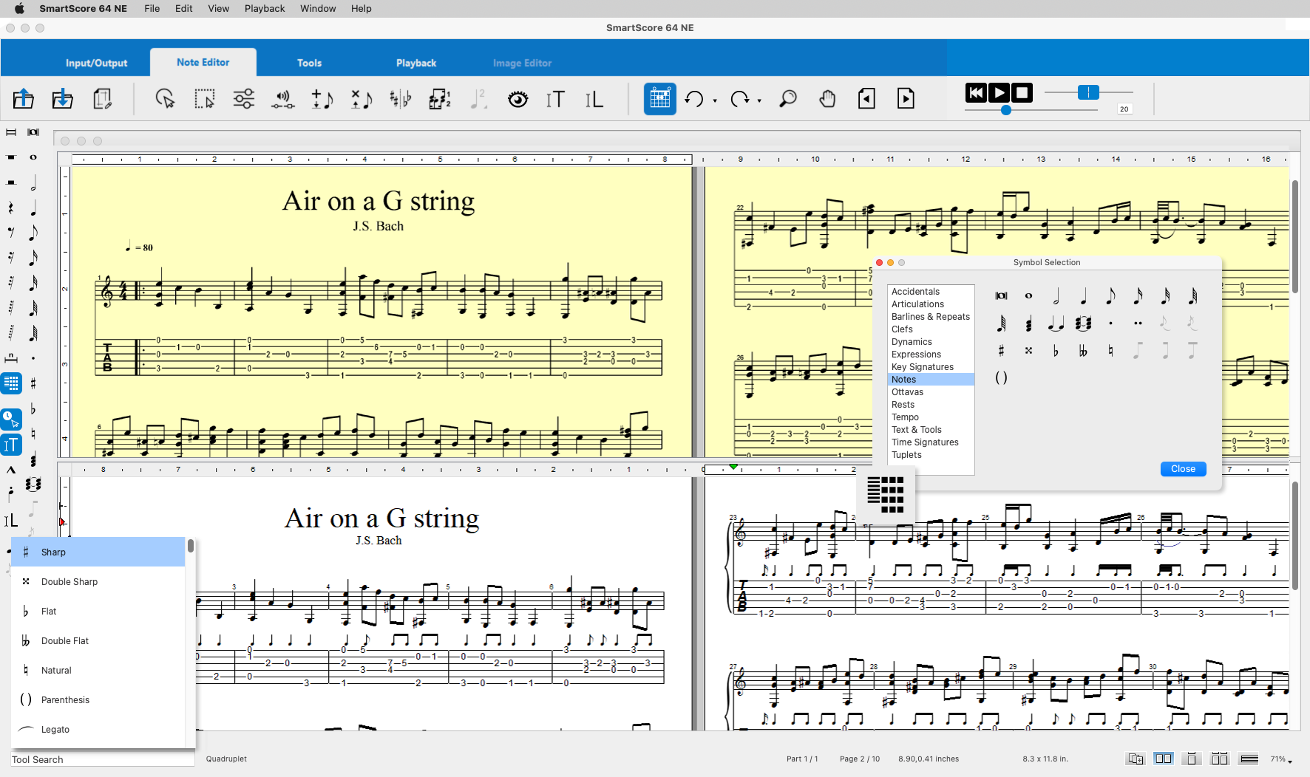1310x777 pixels.
Task: Click the insert note tool icon
Action: [322, 98]
